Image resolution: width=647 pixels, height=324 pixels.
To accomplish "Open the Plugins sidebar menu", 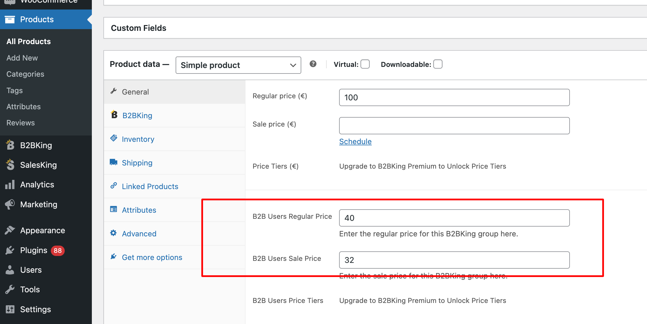I will [x=46, y=250].
